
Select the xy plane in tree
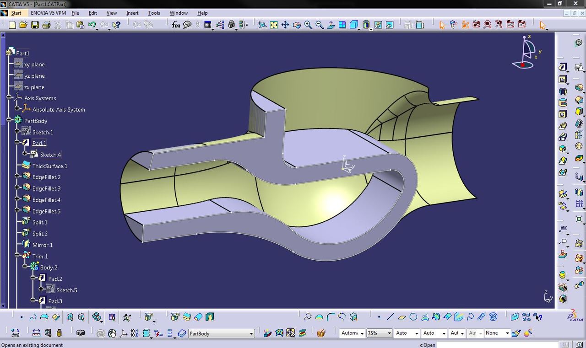[34, 64]
